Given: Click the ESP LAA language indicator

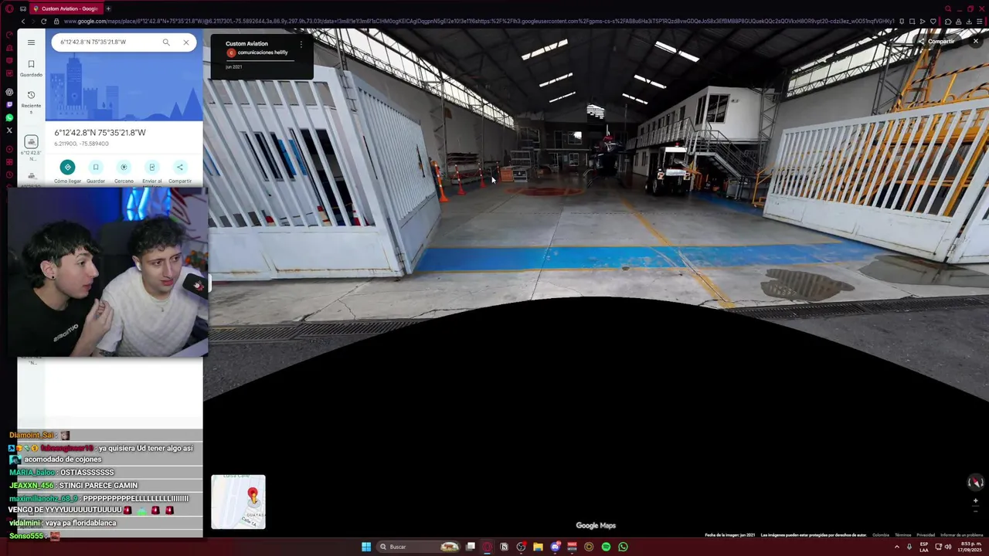Looking at the screenshot, I should (924, 547).
